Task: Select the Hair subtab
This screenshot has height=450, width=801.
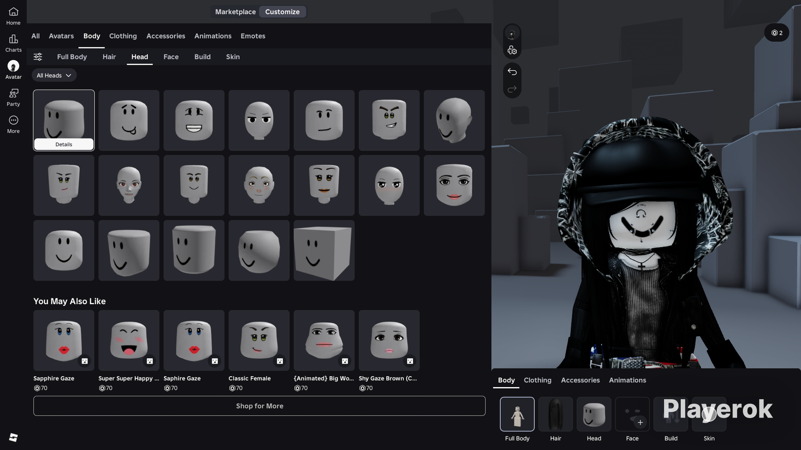Action: point(109,57)
